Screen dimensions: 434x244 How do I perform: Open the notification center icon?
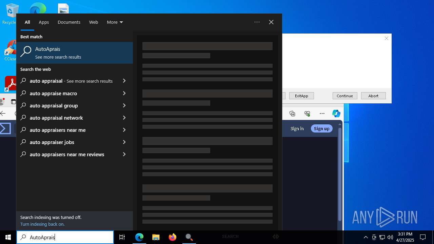[x=423, y=237]
